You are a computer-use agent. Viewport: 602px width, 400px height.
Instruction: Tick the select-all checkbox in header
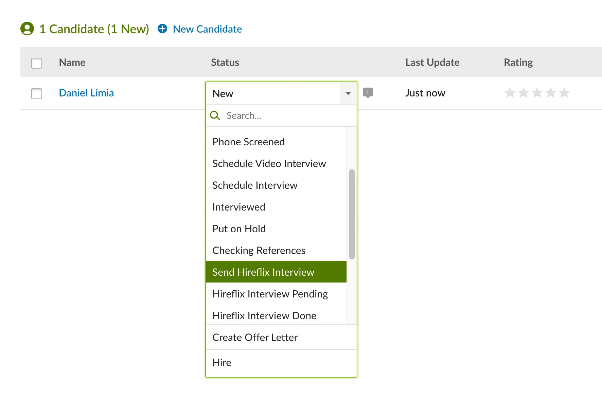pyautogui.click(x=37, y=63)
